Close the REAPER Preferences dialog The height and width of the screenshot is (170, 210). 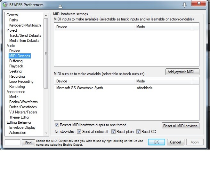[x=198, y=3]
